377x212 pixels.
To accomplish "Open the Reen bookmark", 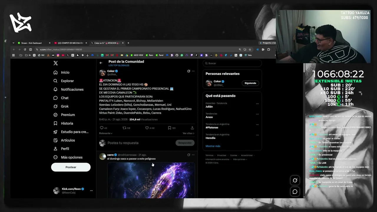I will pyautogui.click(x=149, y=55).
